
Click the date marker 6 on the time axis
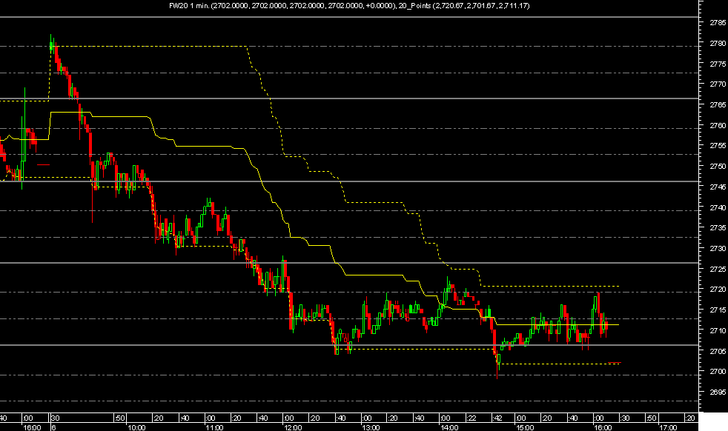click(x=54, y=427)
